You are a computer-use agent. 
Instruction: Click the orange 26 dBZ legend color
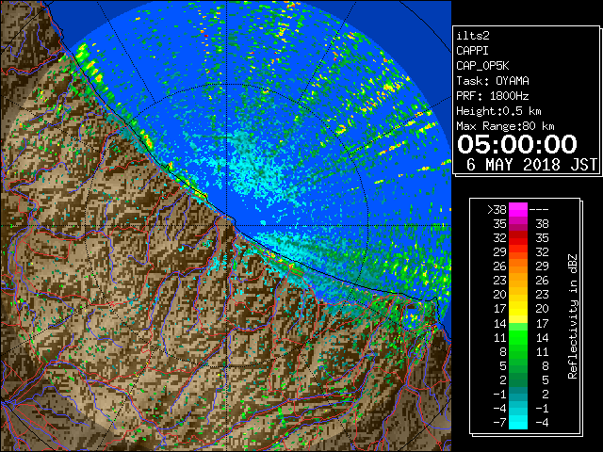pyautogui.click(x=518, y=266)
